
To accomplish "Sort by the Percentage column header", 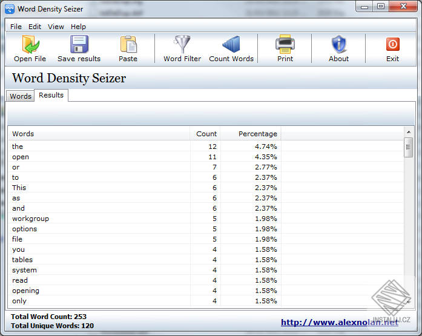I will point(251,134).
